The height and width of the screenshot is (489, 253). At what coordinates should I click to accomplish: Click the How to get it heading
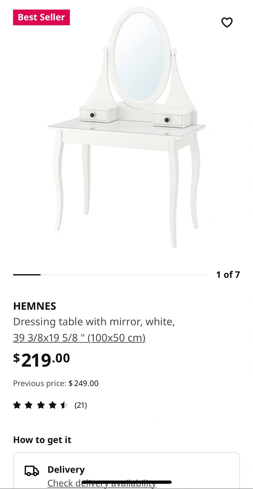pyautogui.click(x=42, y=440)
